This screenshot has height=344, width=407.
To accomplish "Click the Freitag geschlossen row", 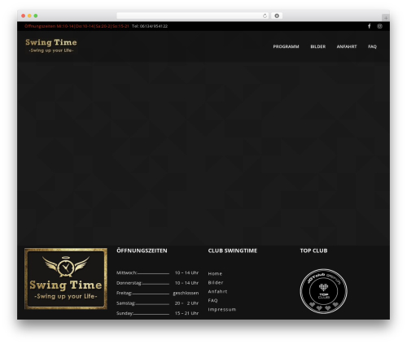I will (157, 293).
